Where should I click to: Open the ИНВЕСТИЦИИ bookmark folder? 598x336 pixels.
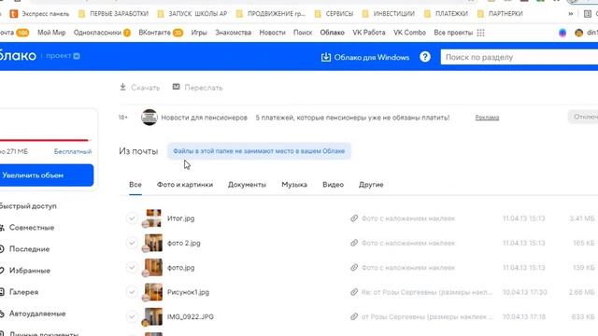click(x=388, y=14)
